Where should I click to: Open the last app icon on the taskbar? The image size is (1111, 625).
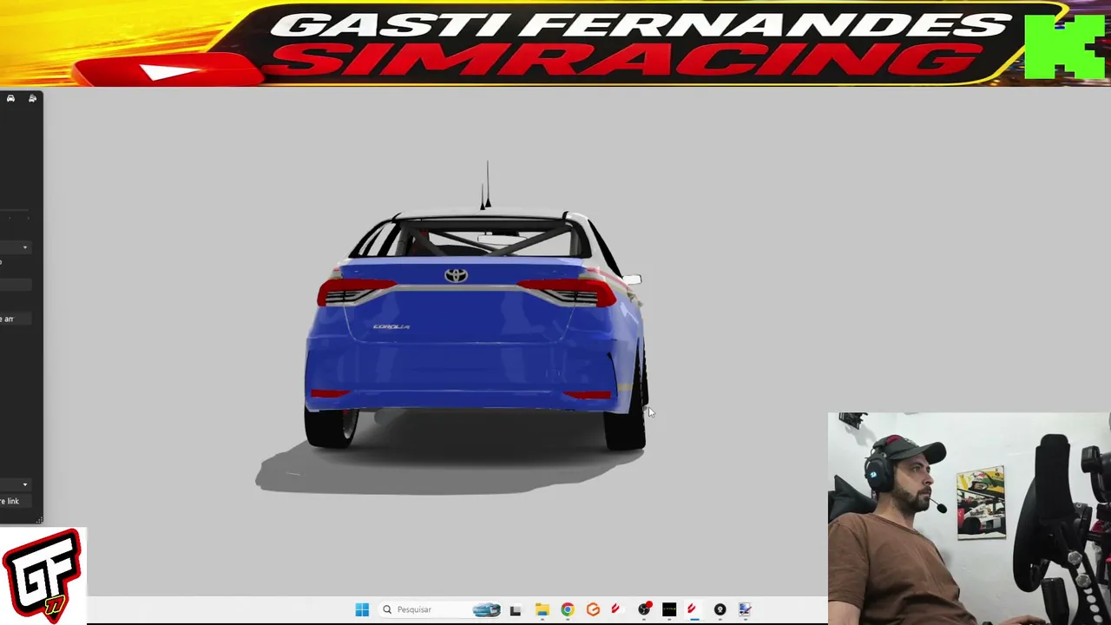point(745,609)
